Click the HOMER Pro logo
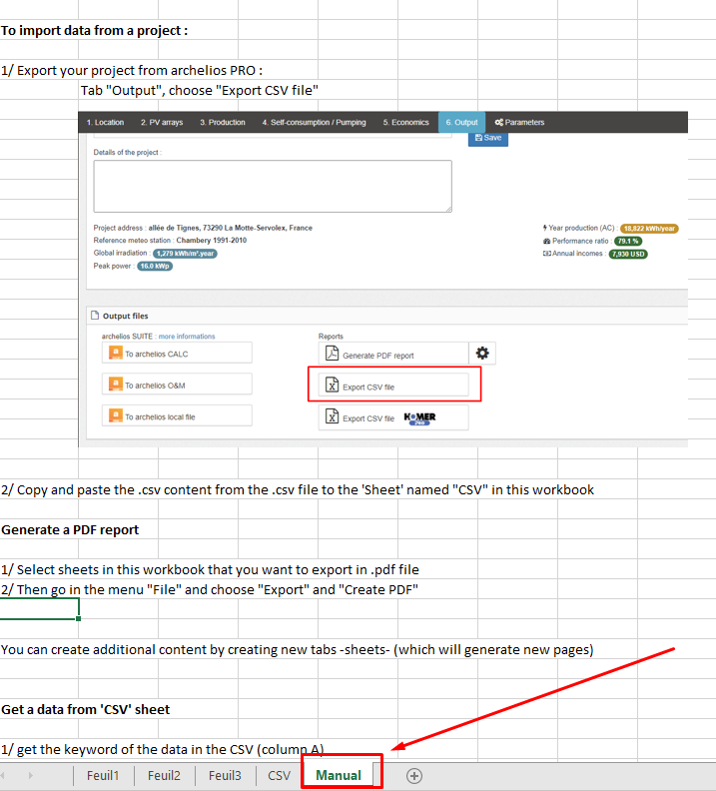716x791 pixels. coord(419,418)
